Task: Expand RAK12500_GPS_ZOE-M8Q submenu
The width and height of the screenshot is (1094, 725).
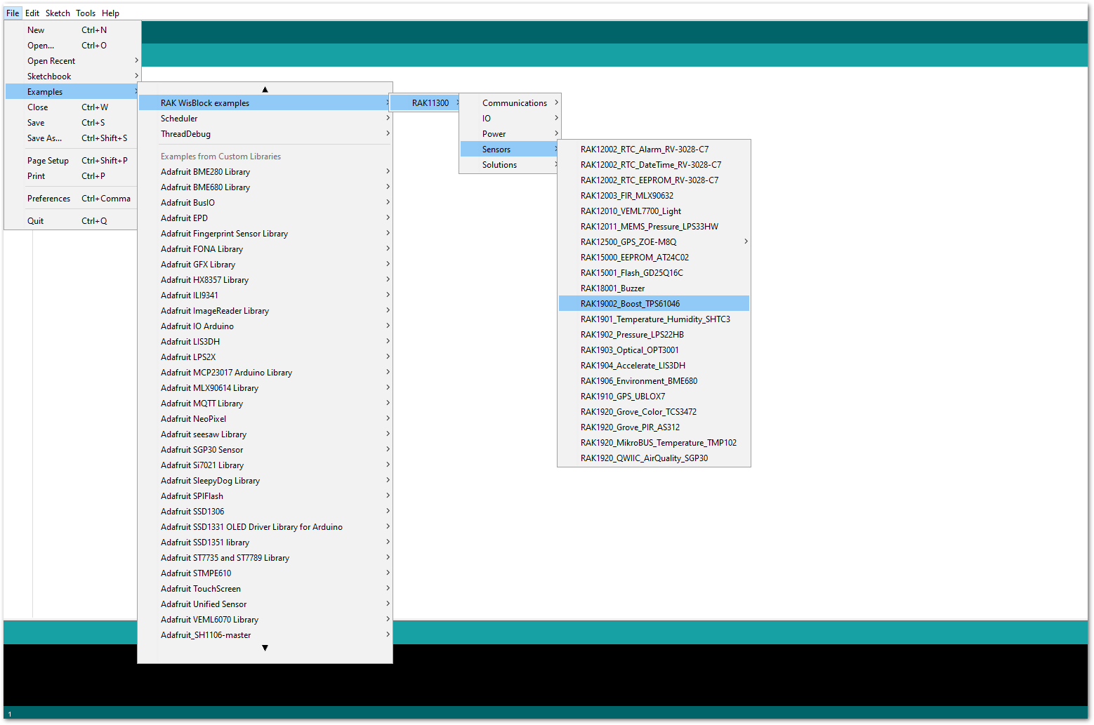Action: 654,242
